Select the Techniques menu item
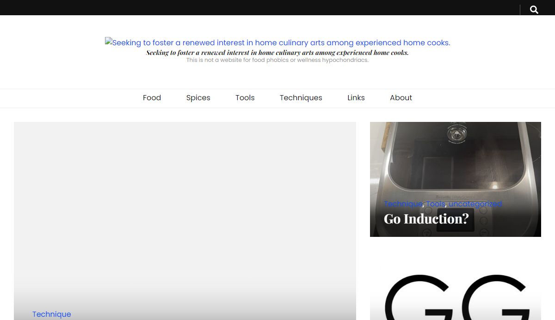This screenshot has height=320, width=555. click(x=301, y=98)
